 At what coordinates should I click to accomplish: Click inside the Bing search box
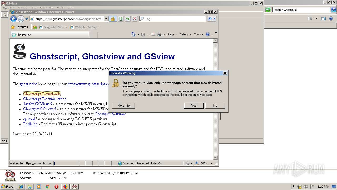[x=174, y=19]
